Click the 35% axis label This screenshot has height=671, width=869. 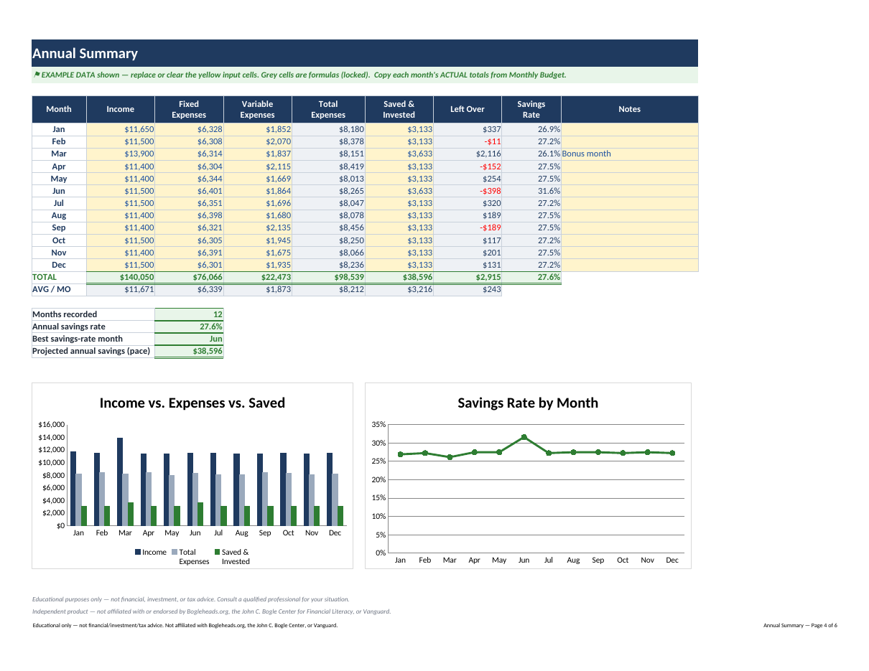coord(378,425)
